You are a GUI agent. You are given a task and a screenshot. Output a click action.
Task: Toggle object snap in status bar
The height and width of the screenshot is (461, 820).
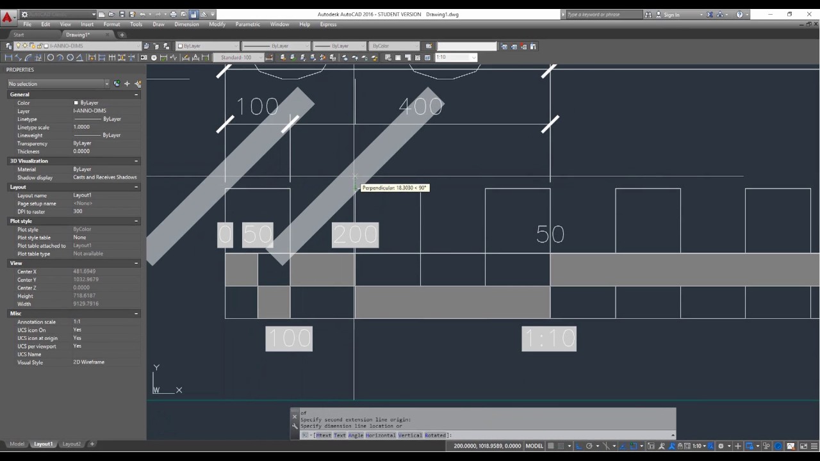click(634, 446)
